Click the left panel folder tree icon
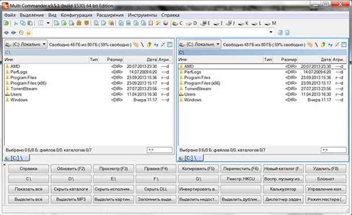 [x=136, y=45]
